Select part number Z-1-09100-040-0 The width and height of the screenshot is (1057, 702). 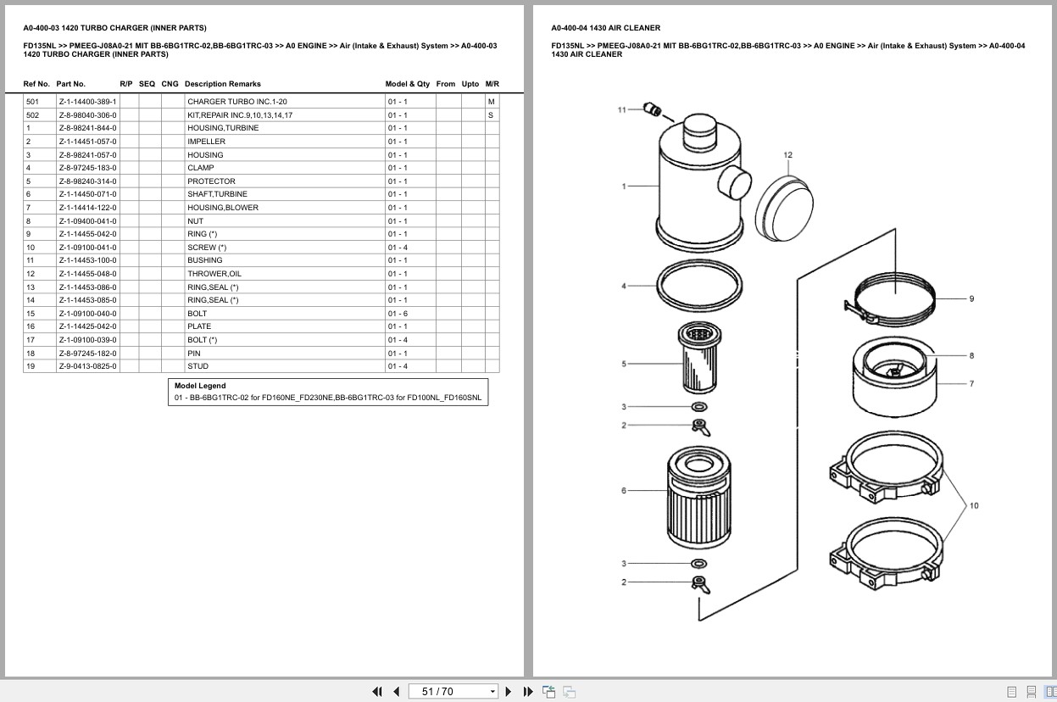(88, 314)
